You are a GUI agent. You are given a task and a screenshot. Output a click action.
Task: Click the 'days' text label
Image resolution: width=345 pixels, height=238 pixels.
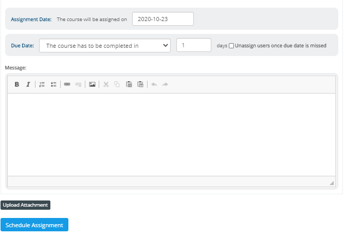[x=222, y=46]
